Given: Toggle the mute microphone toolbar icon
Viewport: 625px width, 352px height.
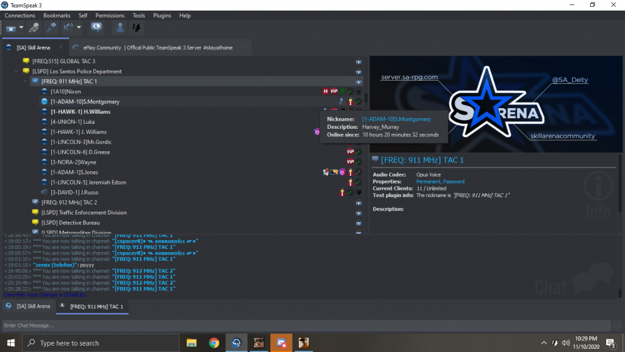Looking at the screenshot, I should [x=51, y=28].
